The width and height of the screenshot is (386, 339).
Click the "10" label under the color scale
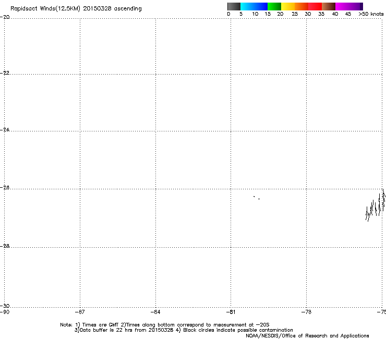click(x=255, y=14)
